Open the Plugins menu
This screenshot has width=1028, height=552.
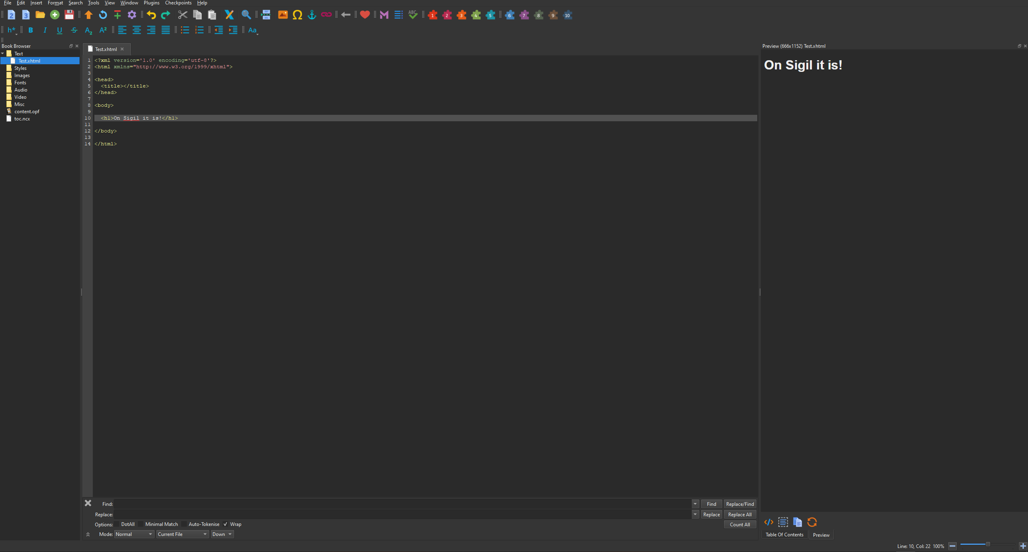tap(151, 3)
